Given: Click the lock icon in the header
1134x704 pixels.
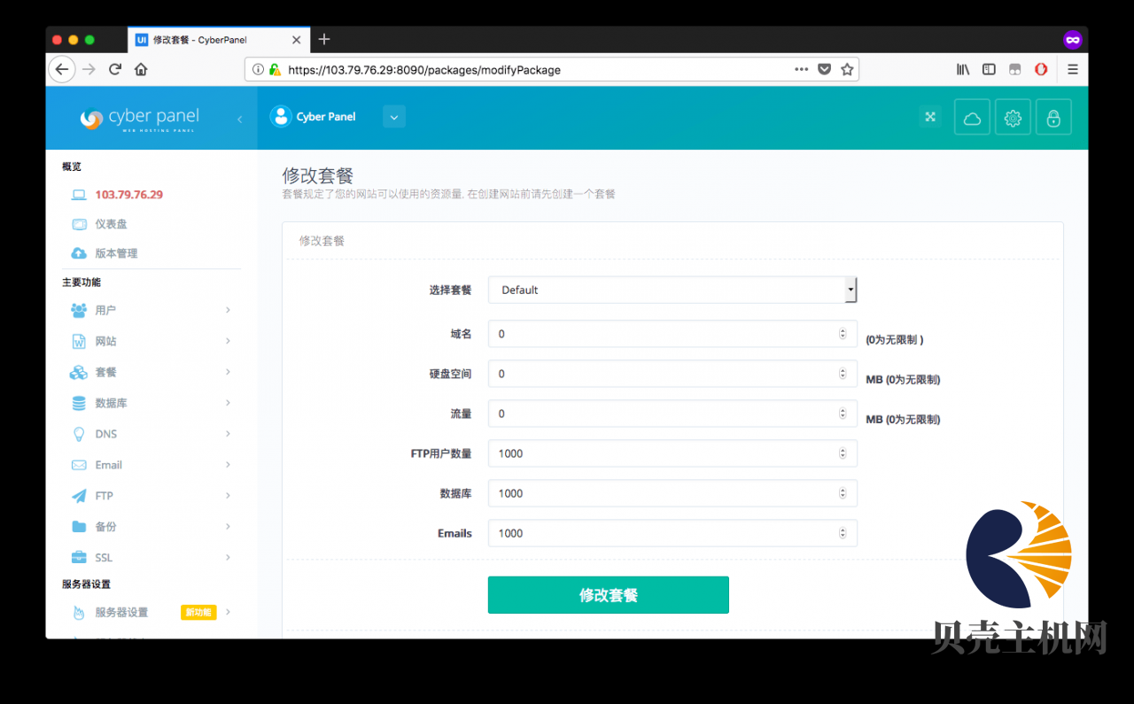Looking at the screenshot, I should coord(1053,117).
